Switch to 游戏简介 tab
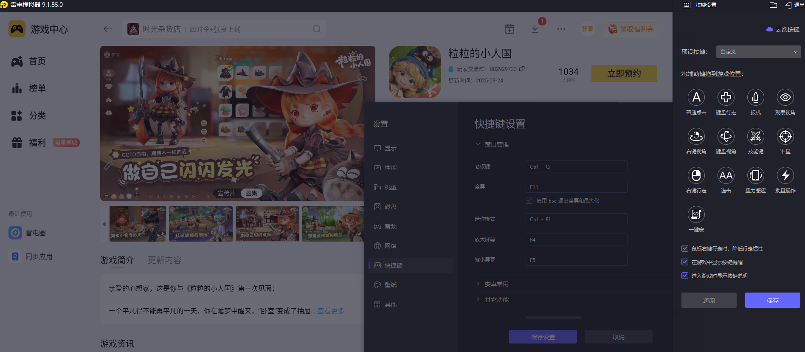The height and width of the screenshot is (352, 805). pos(117,260)
